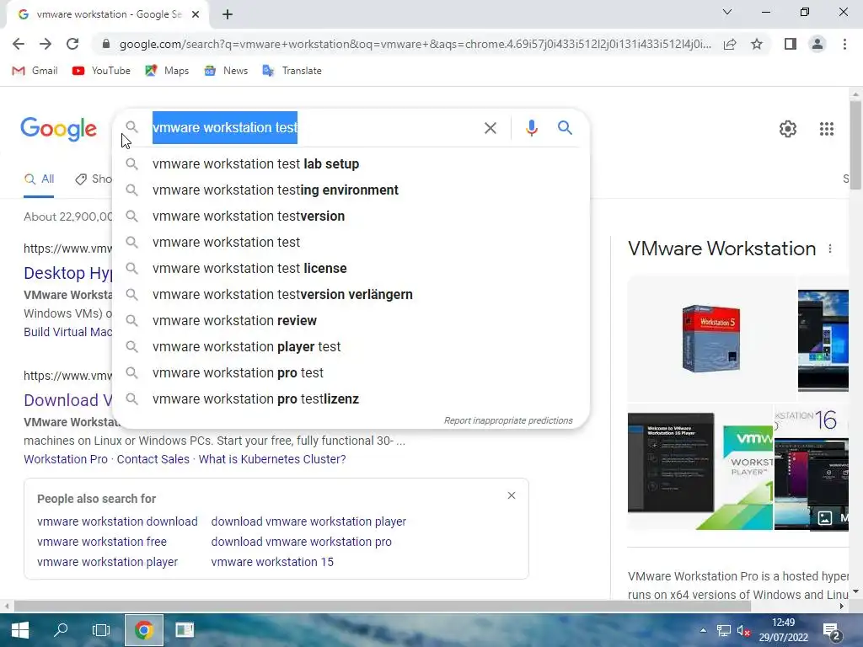Choose suggestion 'vmware workstation player test'

pos(351,346)
